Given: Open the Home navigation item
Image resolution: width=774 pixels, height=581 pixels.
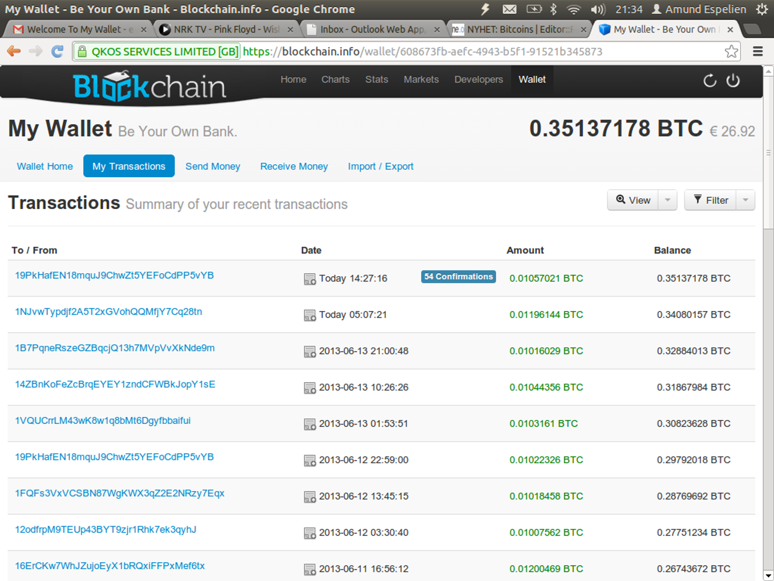Looking at the screenshot, I should [x=293, y=79].
